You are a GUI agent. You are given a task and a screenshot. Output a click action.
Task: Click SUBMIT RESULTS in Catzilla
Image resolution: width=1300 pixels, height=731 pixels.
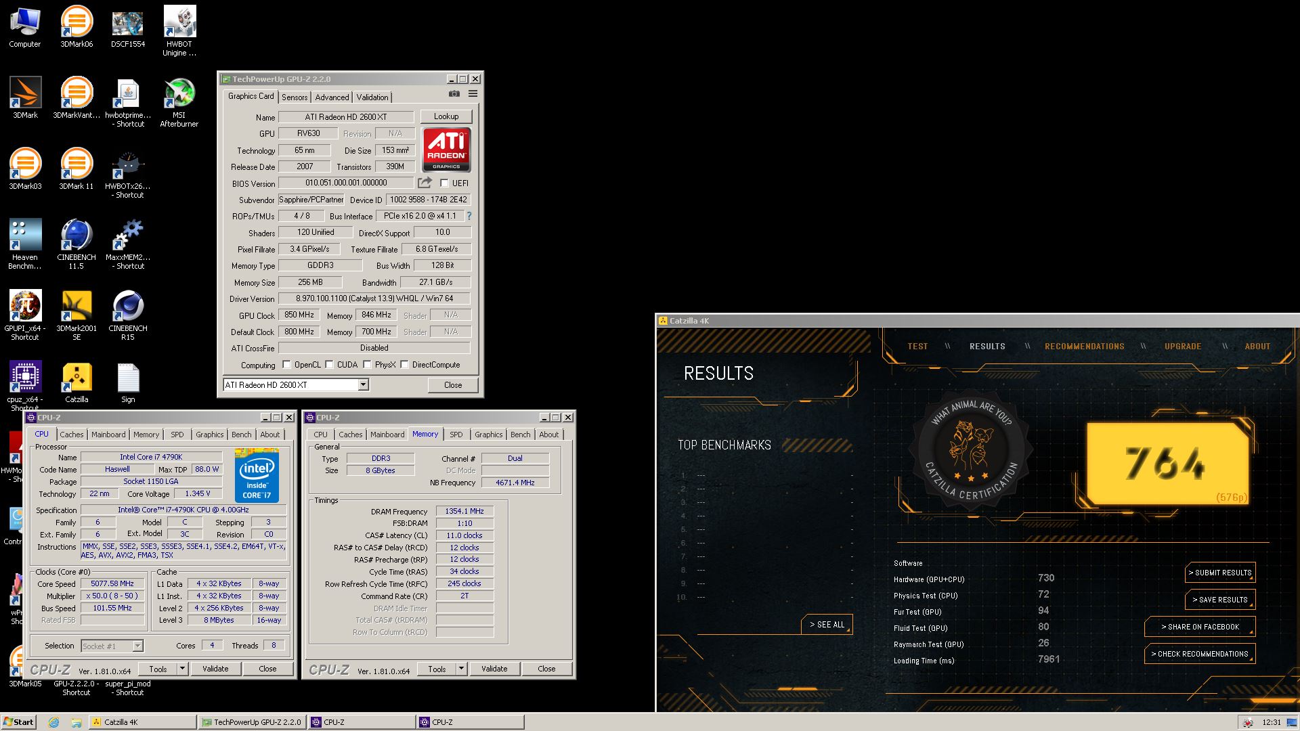[x=1220, y=573]
